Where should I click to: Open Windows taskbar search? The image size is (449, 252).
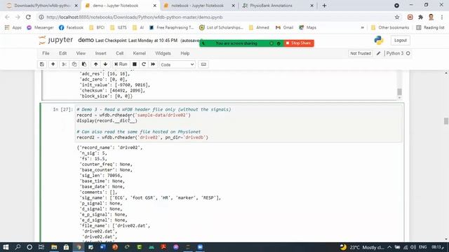coord(18,247)
